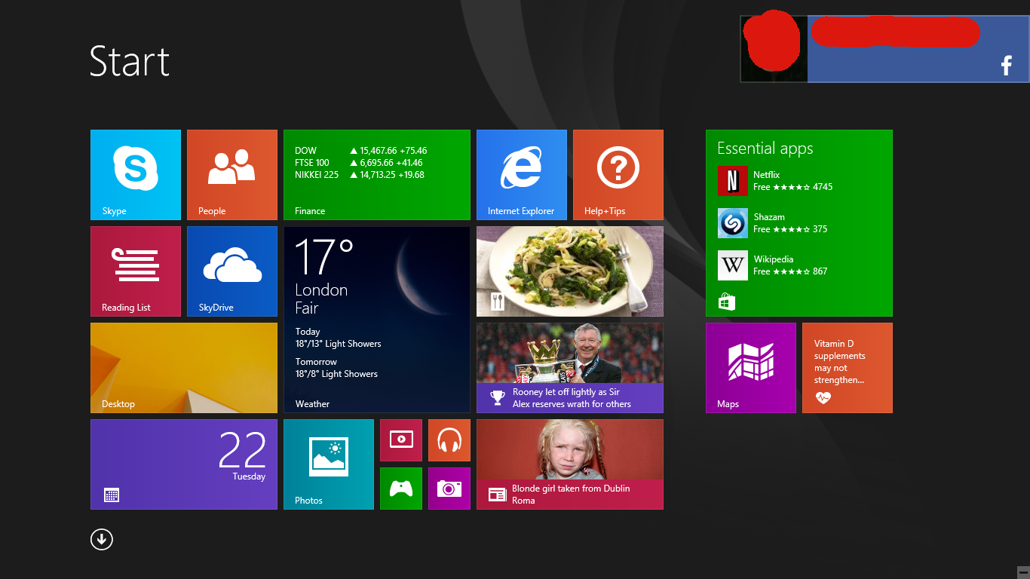
Task: Click the FTSE 100 row in Finance
Action: coord(359,163)
